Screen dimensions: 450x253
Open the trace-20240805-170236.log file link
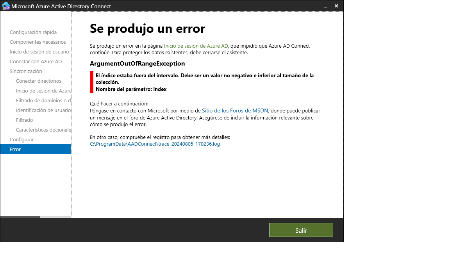coord(155,144)
